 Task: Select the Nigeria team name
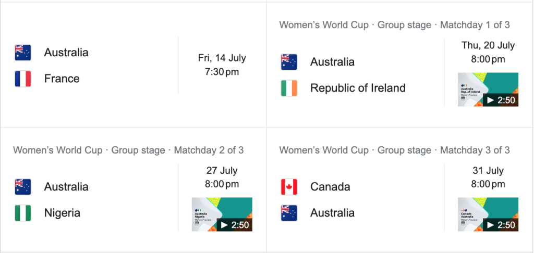pyautogui.click(x=63, y=213)
